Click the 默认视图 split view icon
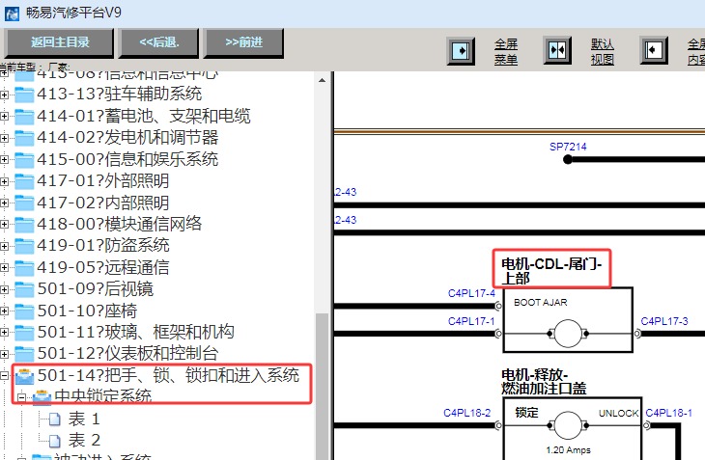The height and width of the screenshot is (460, 705). click(557, 50)
